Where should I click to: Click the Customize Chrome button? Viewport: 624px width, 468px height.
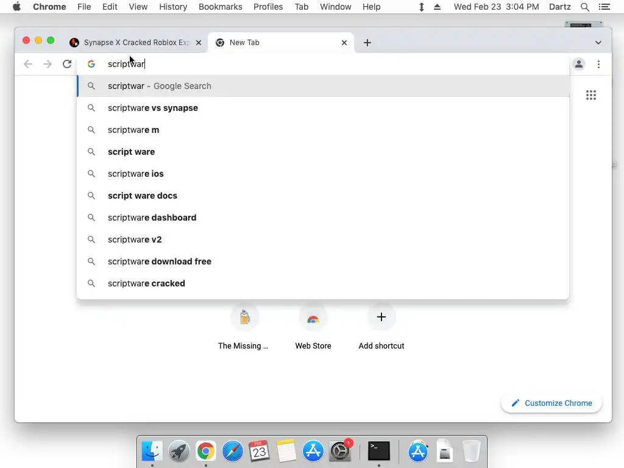(x=551, y=403)
